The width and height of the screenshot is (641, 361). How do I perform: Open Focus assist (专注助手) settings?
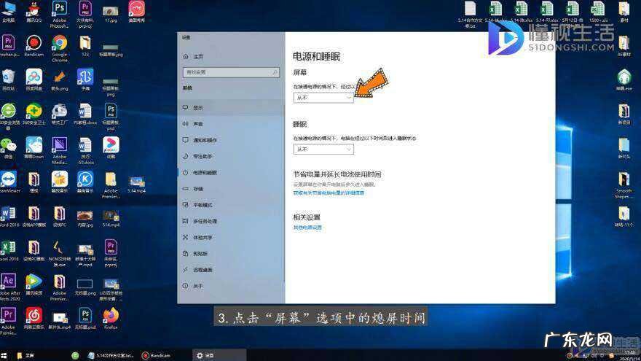tap(231, 156)
